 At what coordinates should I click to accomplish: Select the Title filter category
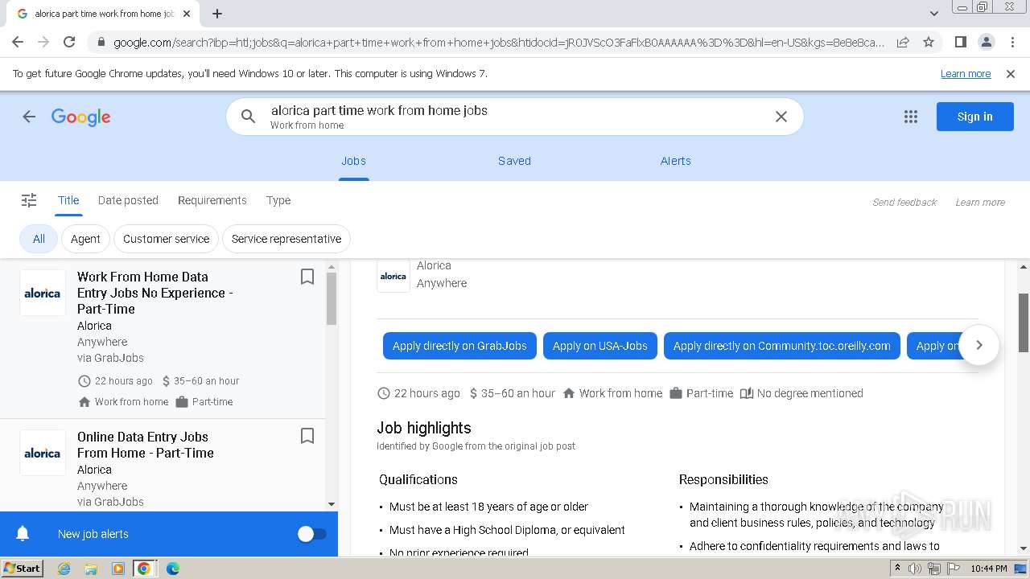pos(68,200)
